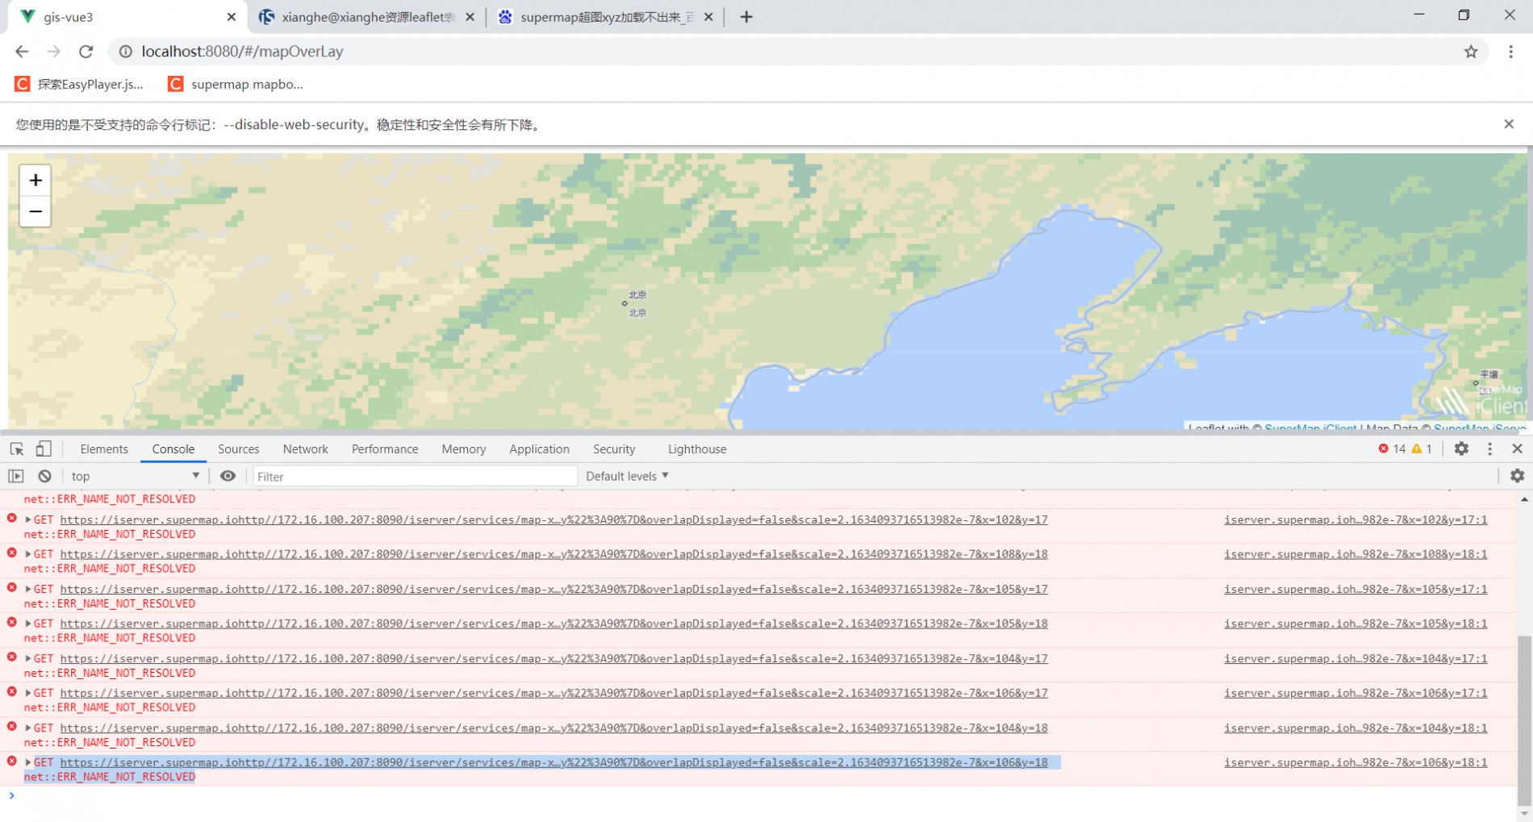The image size is (1533, 822).
Task: Dismiss the disable-web-security warning bar
Action: point(1509,124)
